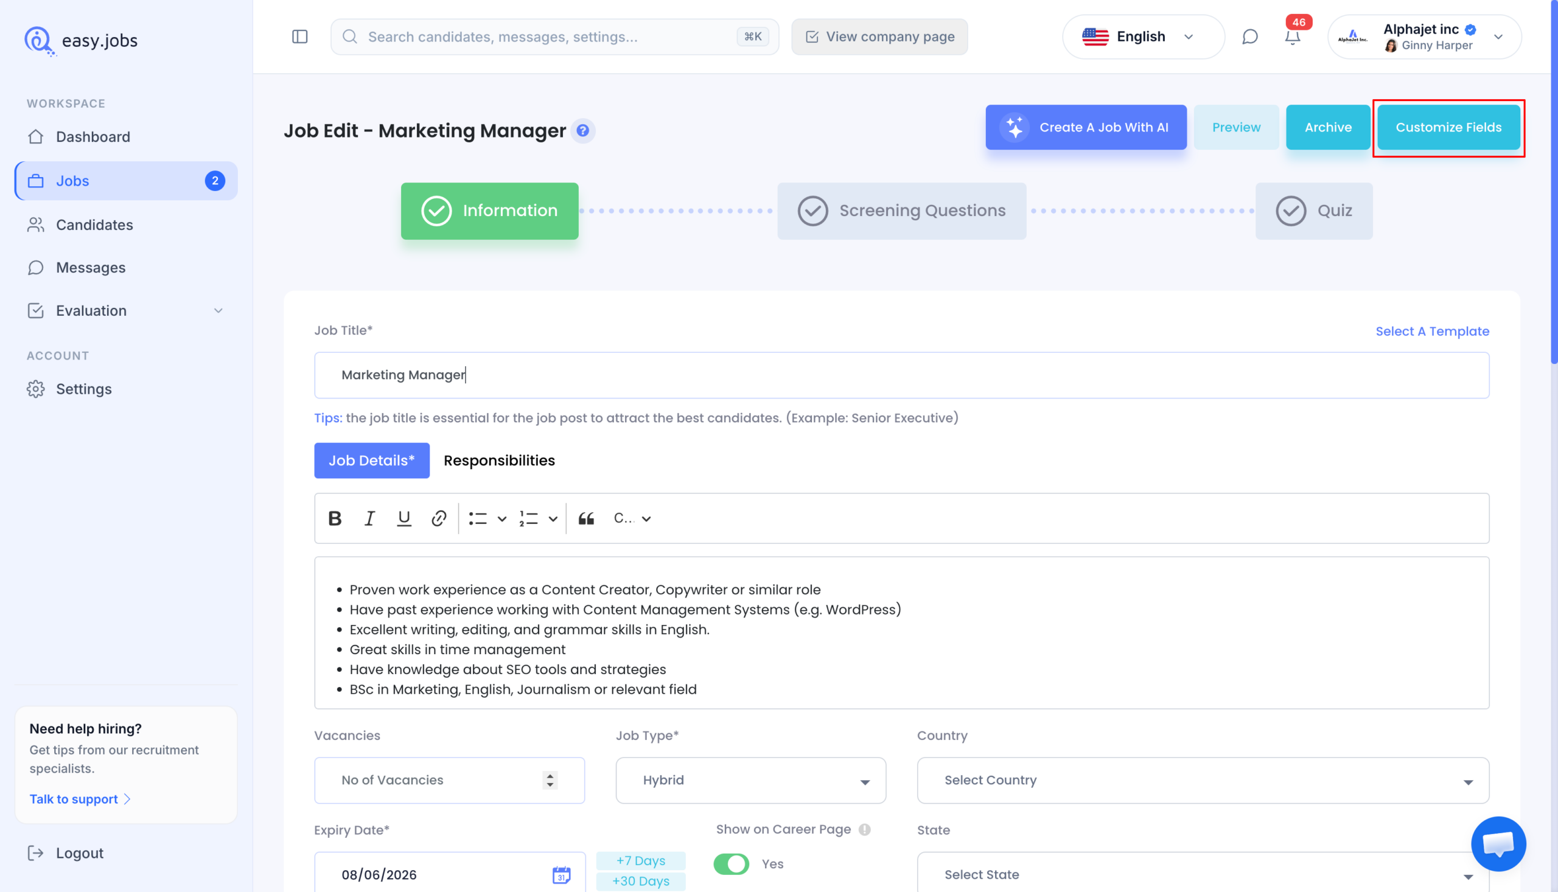Viewport: 1558px width, 892px height.
Task: Click the easy.jobs logo
Action: (x=81, y=40)
